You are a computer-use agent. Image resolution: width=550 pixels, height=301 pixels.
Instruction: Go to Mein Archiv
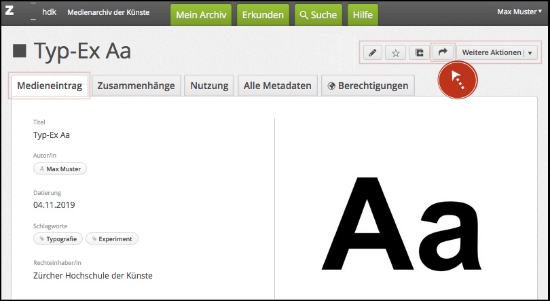pyautogui.click(x=200, y=14)
